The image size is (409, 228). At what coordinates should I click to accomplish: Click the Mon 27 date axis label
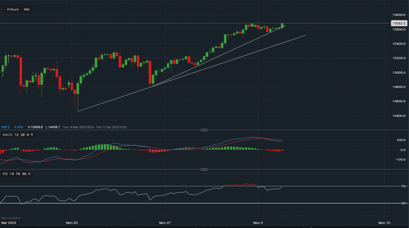click(165, 223)
